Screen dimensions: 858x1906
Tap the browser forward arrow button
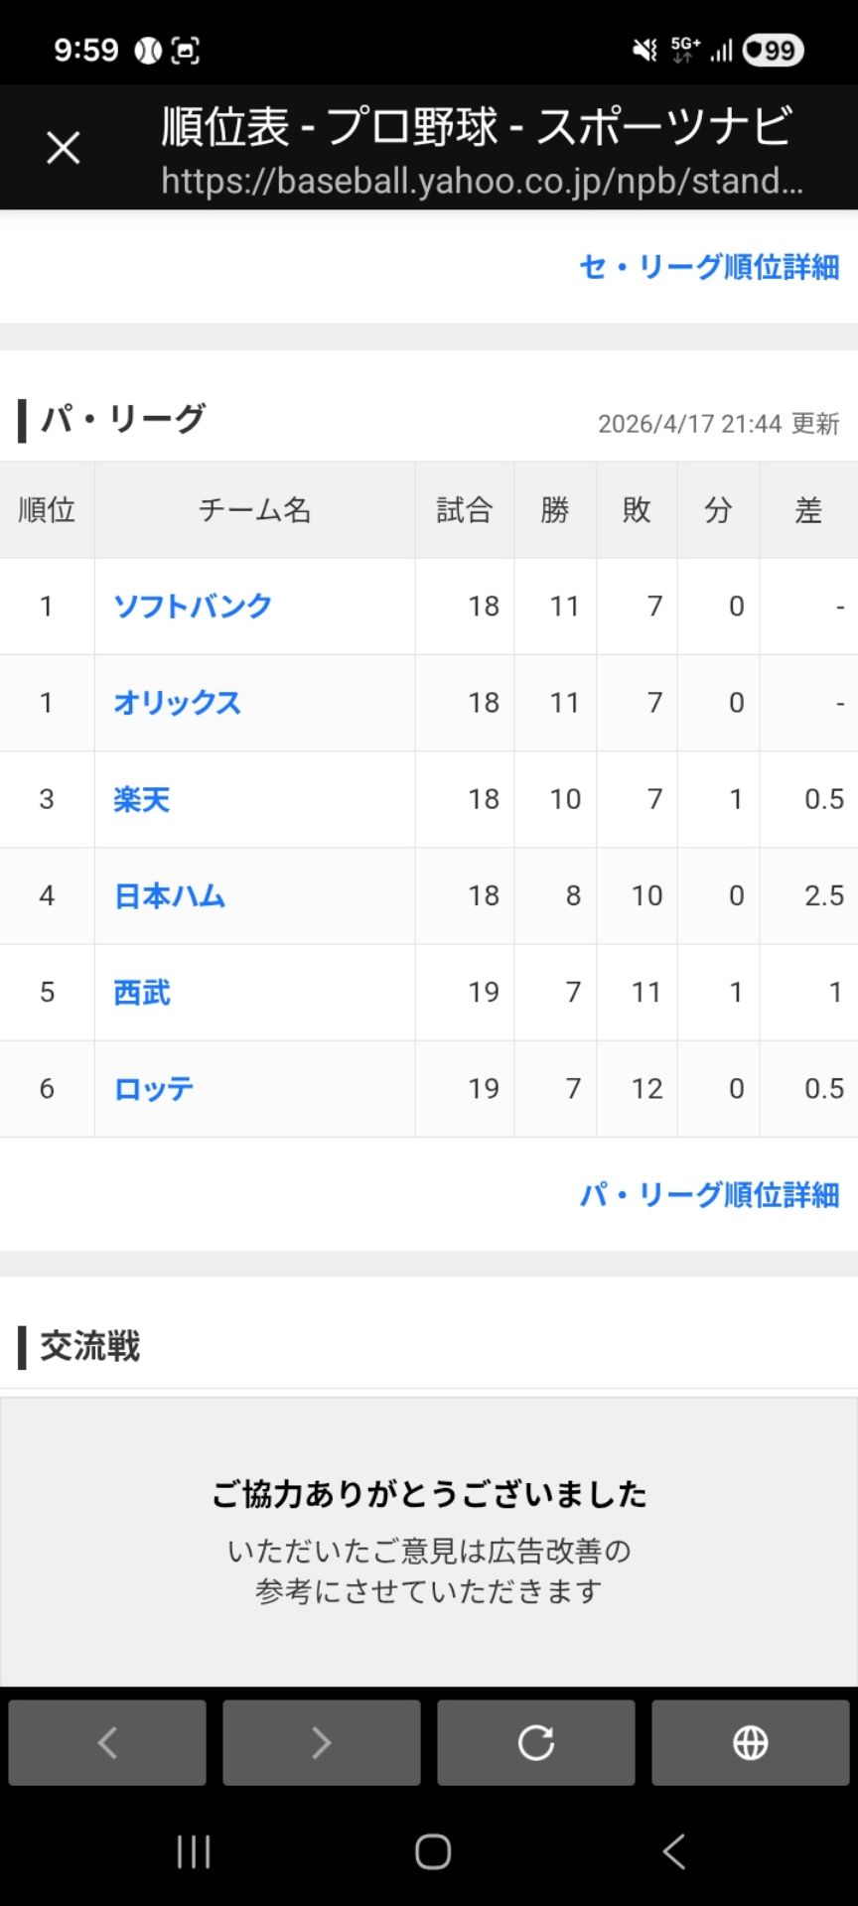pyautogui.click(x=322, y=1742)
